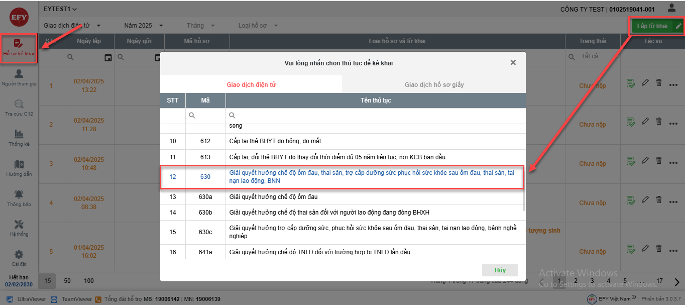The image size is (685, 305).
Task: Expand the EYTEST1 account selector
Action: pyautogui.click(x=60, y=9)
